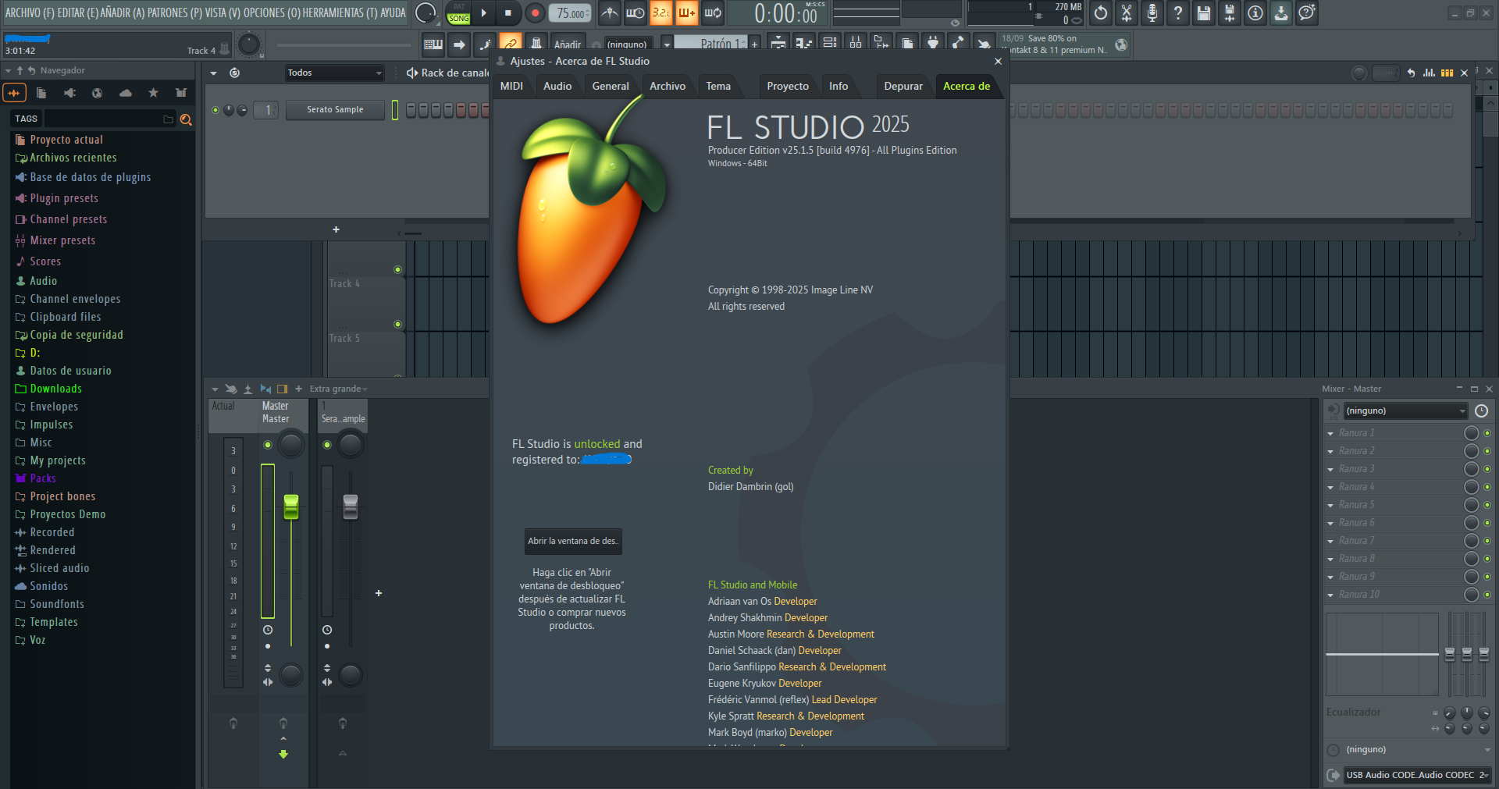Viewport: 1499px width, 789px height.
Task: Toggle PAT/SONG mode switch
Action: (x=458, y=12)
